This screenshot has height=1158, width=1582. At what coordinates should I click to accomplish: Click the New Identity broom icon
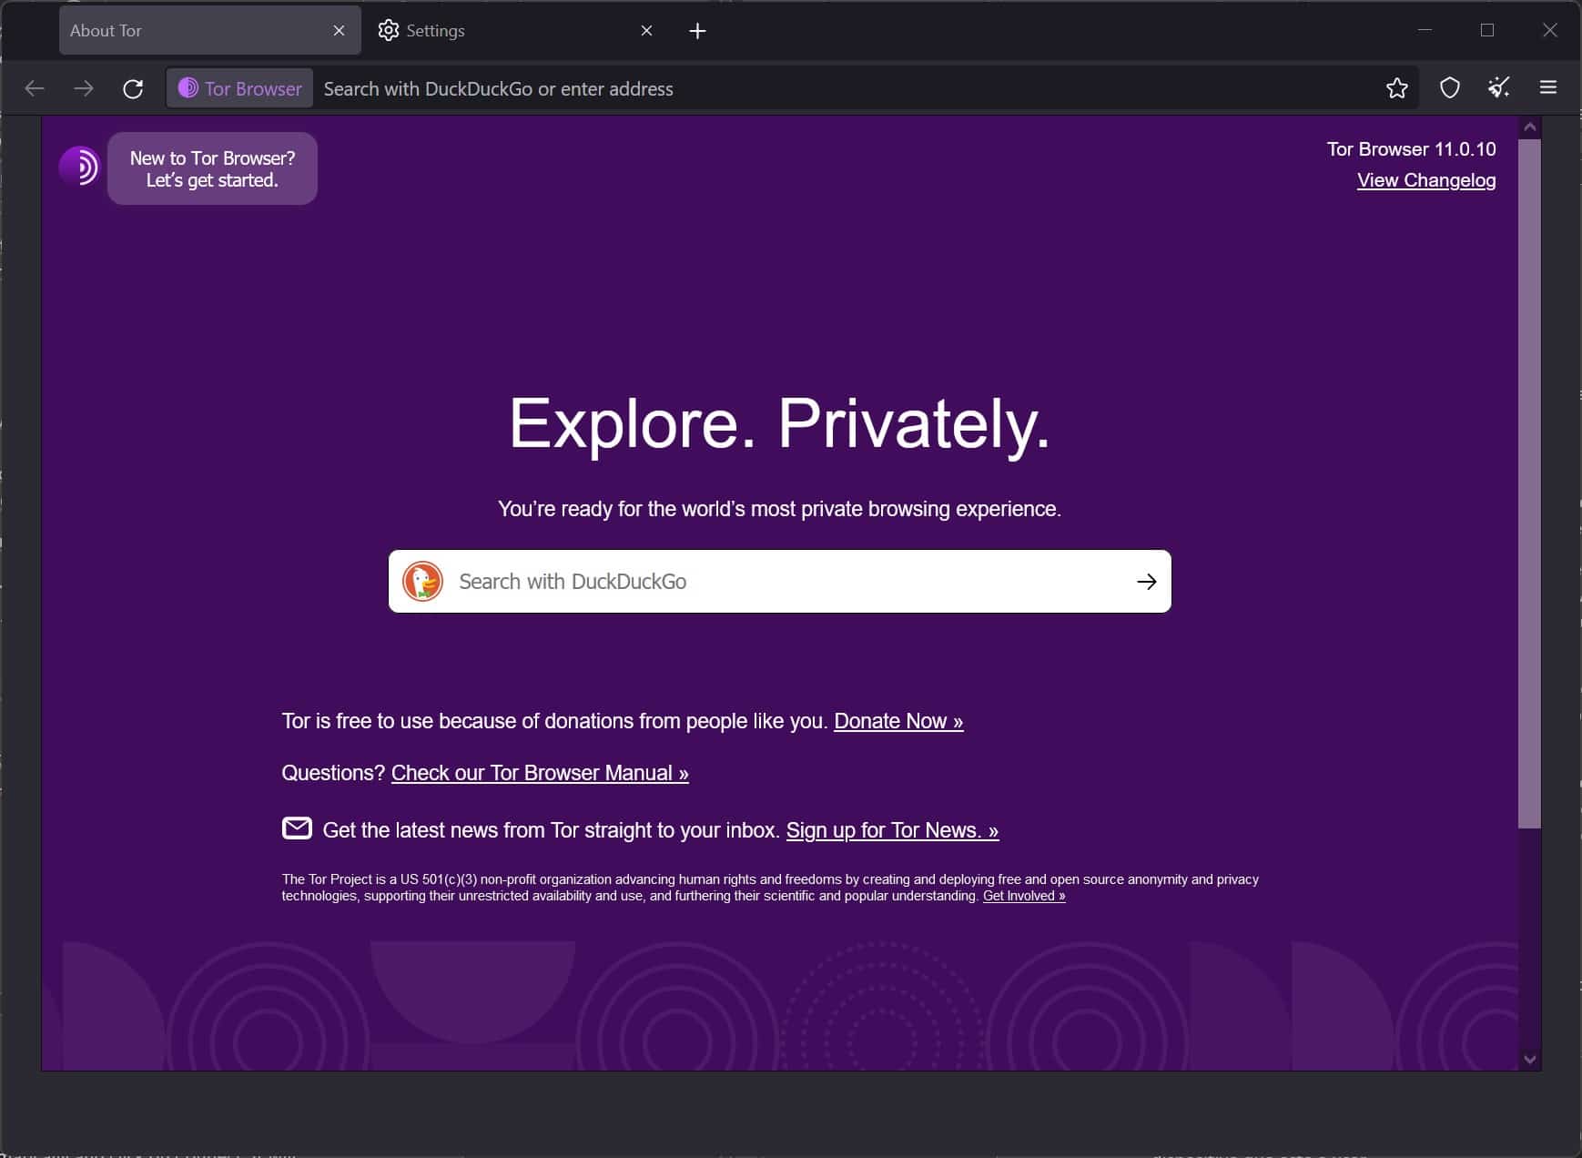[x=1498, y=88]
